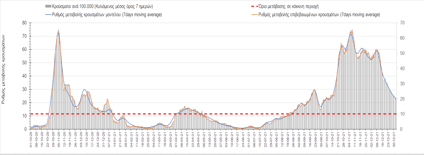Screen dimensions: 424x155
Task: Select the 01-10-20 date label
Action: pos(31,139)
